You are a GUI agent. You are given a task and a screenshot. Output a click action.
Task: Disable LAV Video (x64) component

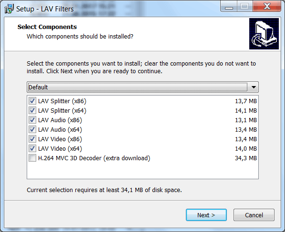point(32,149)
